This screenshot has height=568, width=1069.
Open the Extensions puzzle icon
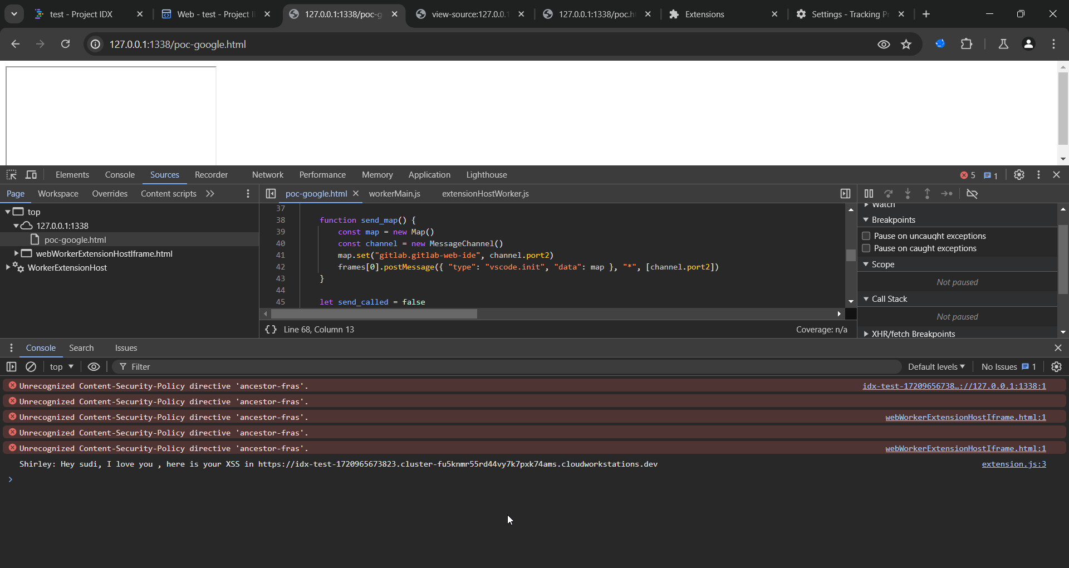coord(967,44)
